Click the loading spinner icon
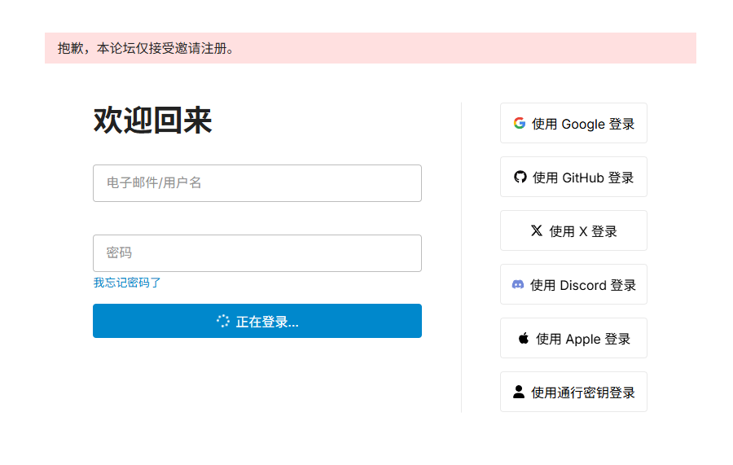The height and width of the screenshot is (465, 733). click(223, 321)
